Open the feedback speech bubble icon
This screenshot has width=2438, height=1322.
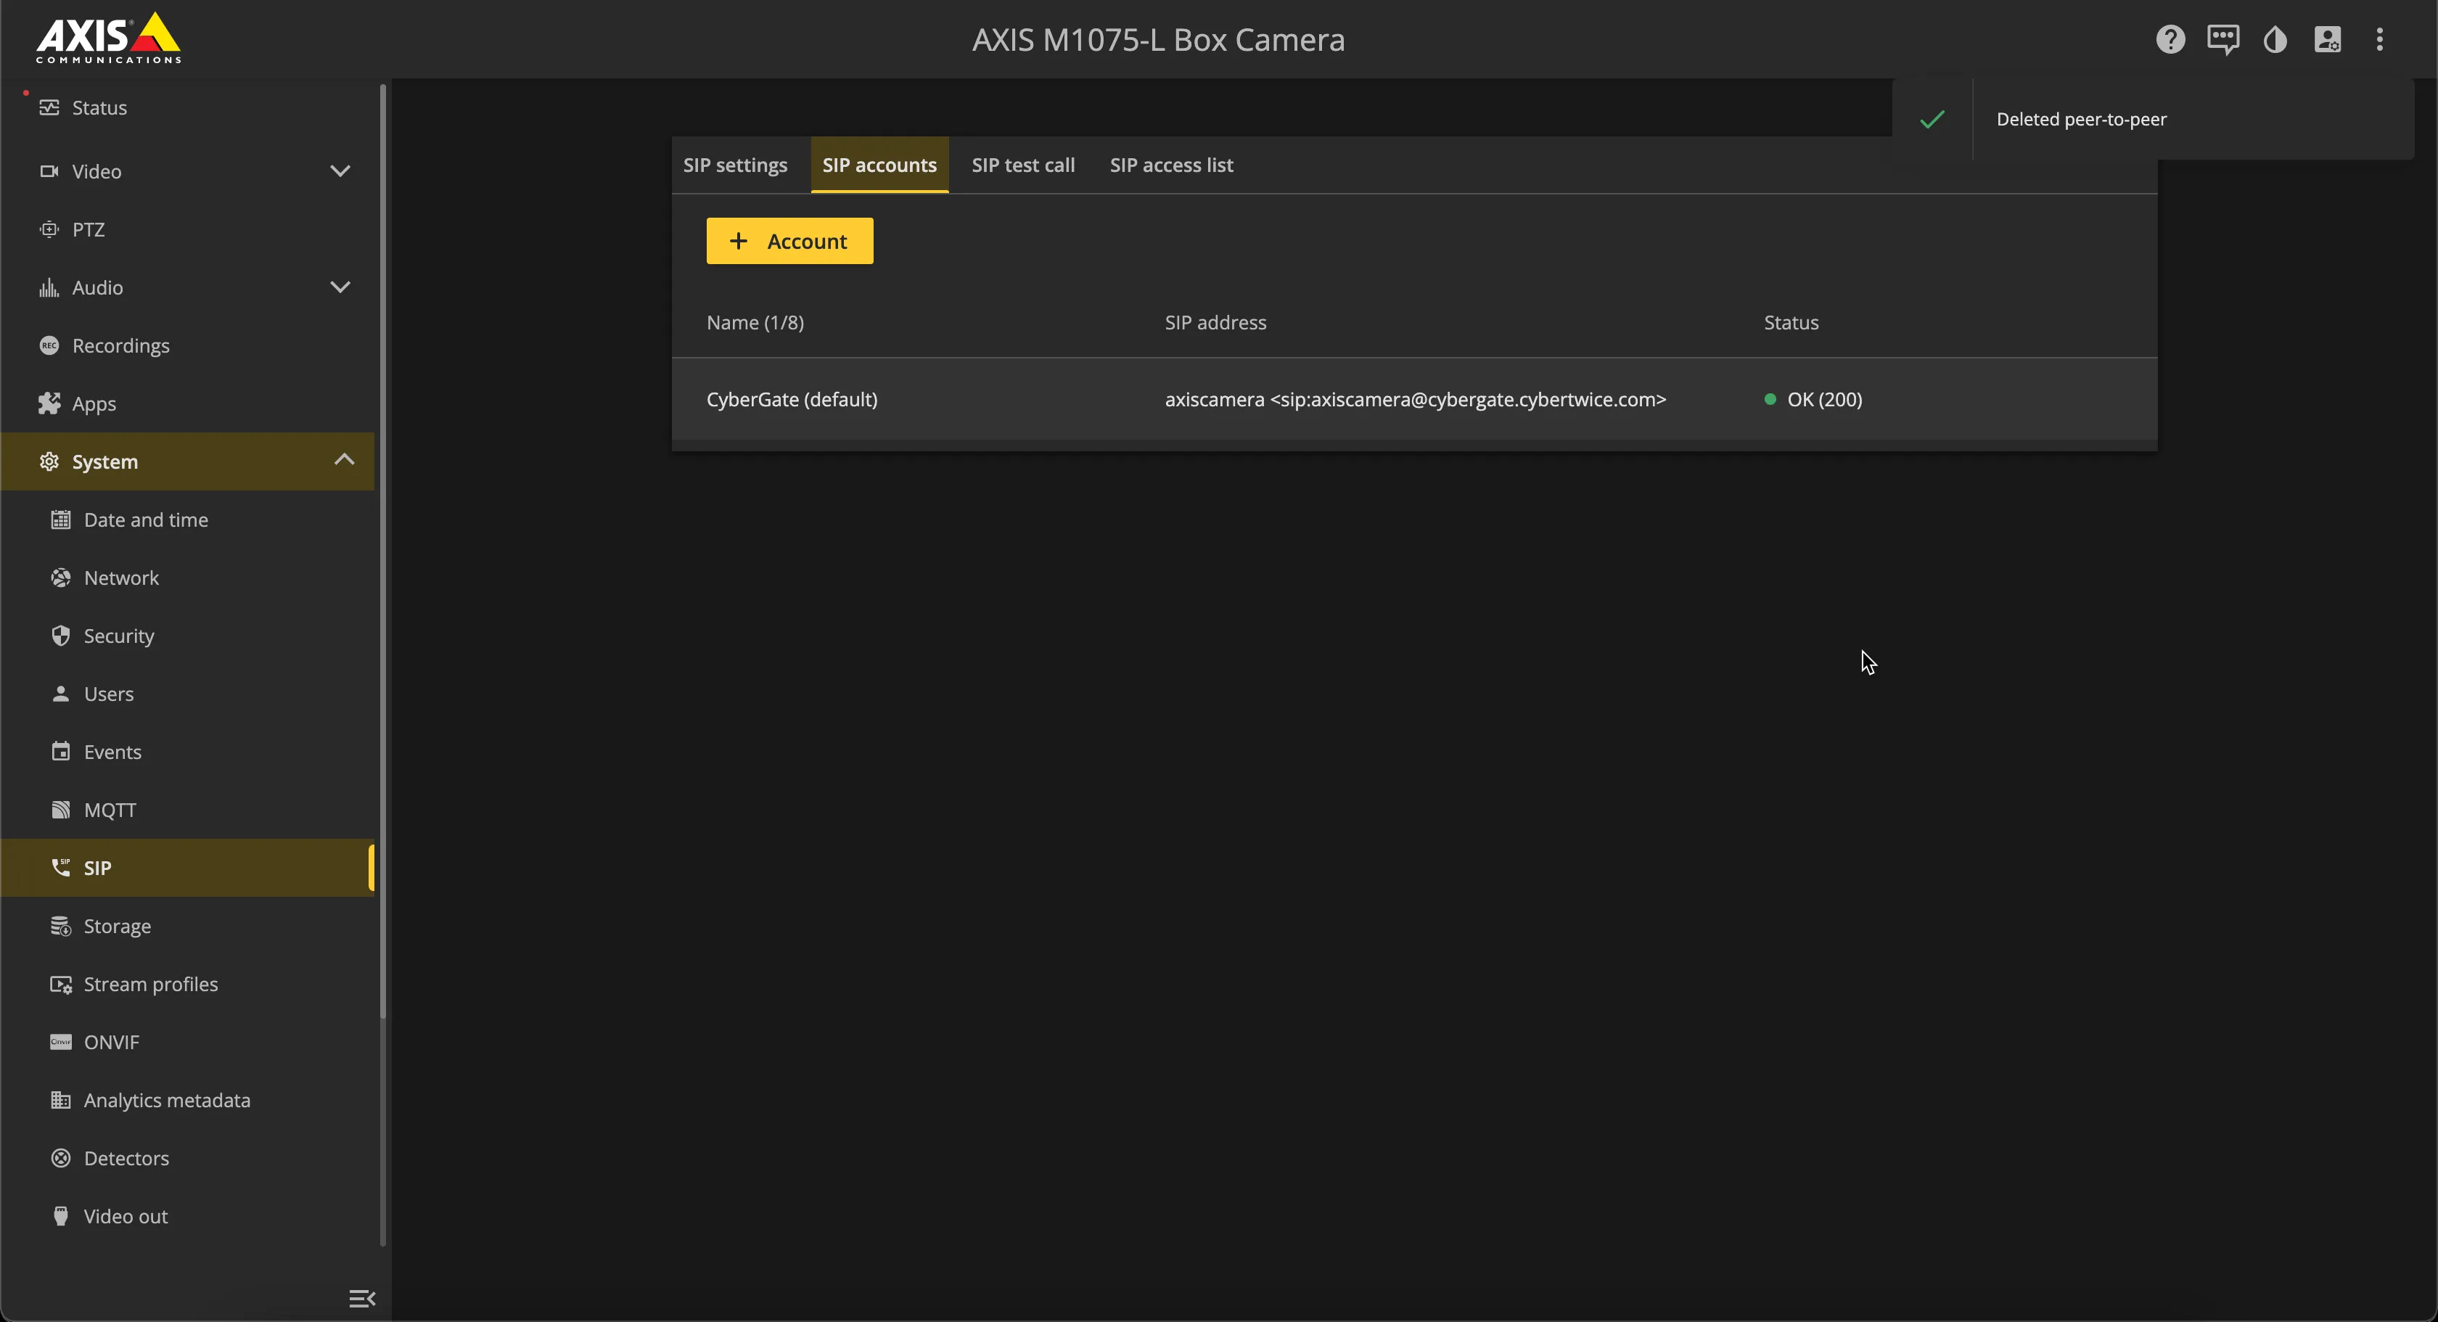pyautogui.click(x=2222, y=38)
